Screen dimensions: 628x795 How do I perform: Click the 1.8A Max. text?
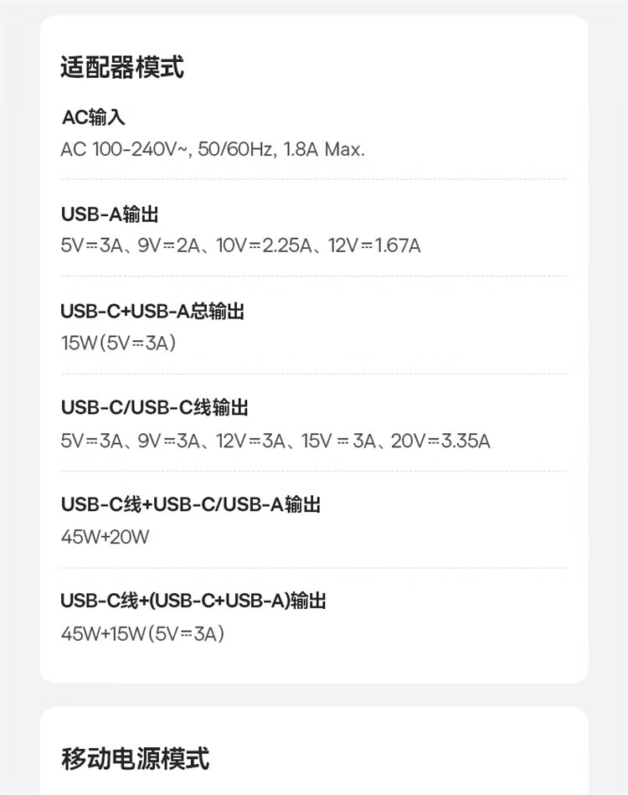pyautogui.click(x=324, y=150)
